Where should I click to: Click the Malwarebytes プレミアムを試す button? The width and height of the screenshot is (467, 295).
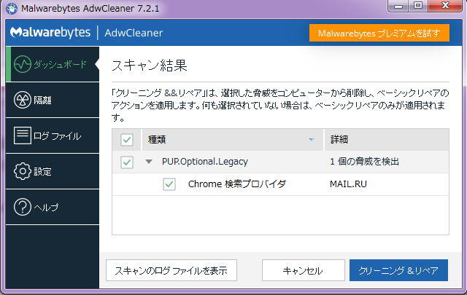[379, 33]
